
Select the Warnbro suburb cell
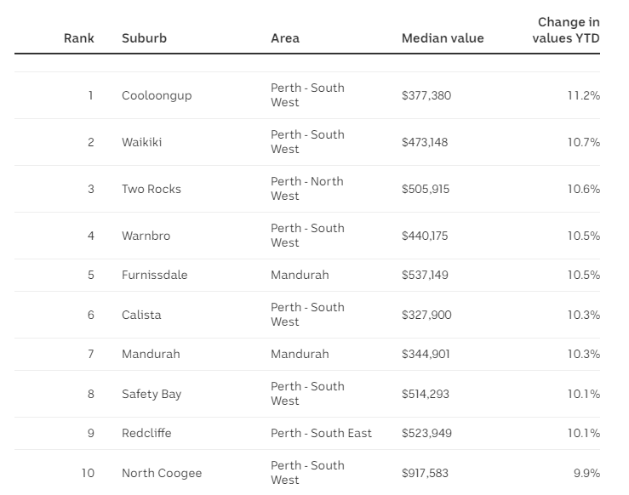[x=146, y=236]
